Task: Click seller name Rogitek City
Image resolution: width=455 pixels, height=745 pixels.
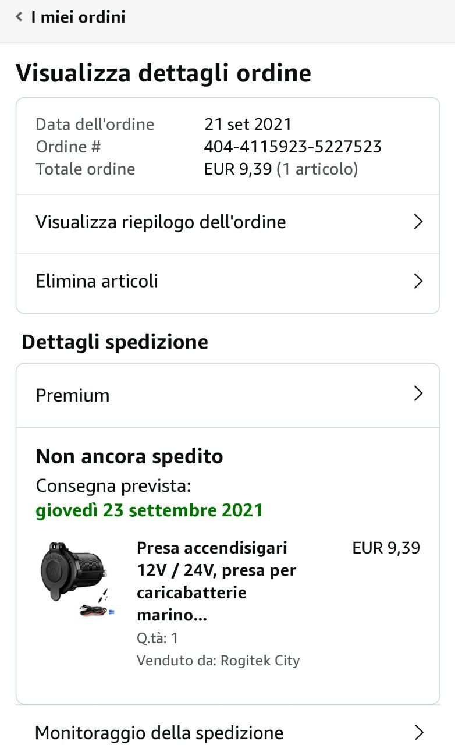Action: tap(260, 661)
